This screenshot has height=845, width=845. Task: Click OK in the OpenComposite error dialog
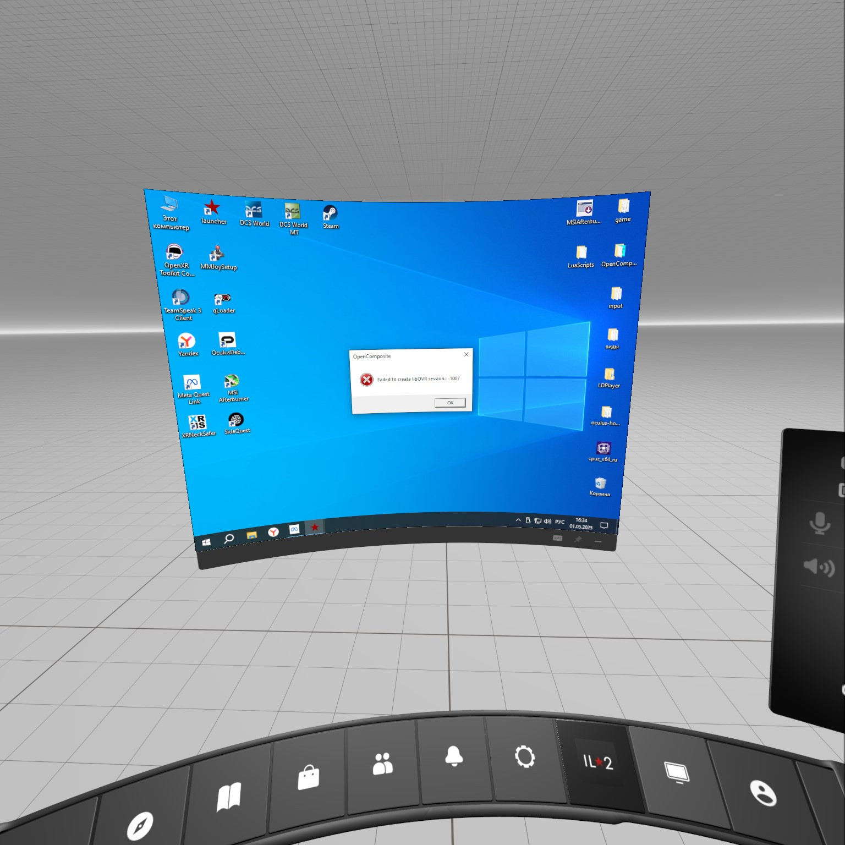point(450,403)
